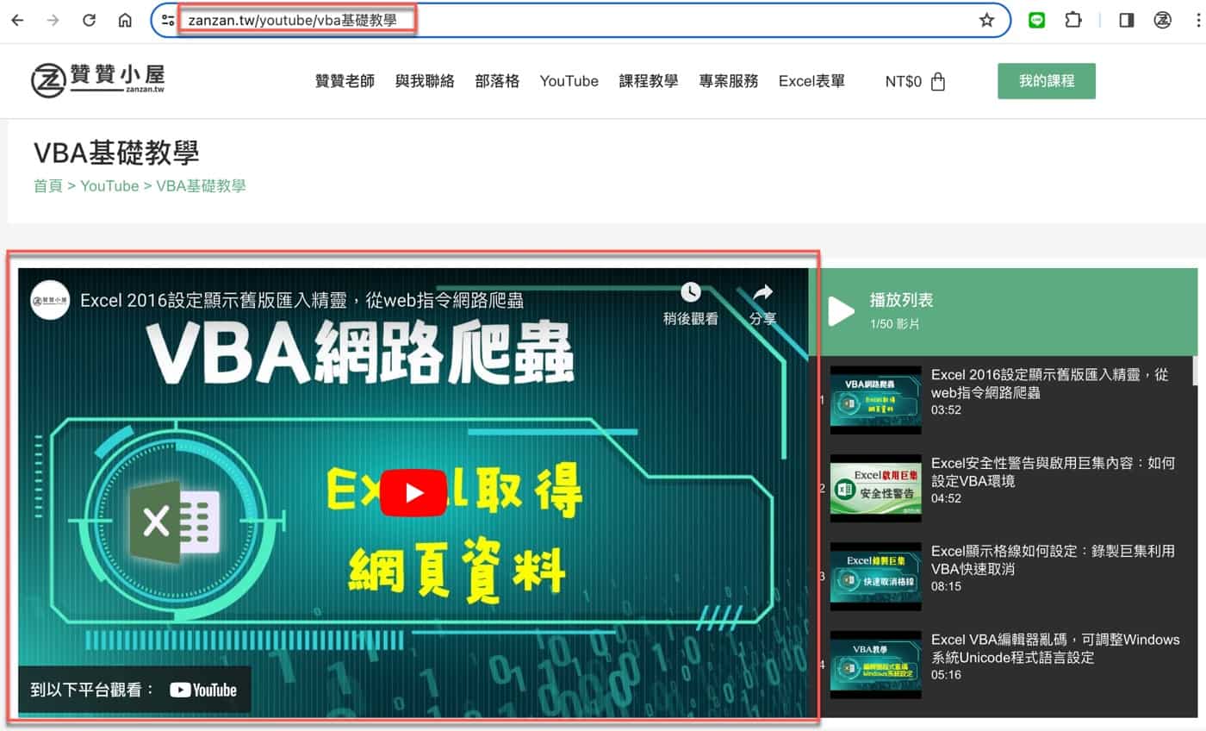Open the extensions puzzle icon
This screenshot has height=731, width=1206.
(1072, 20)
